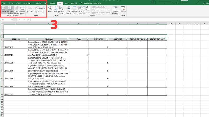Open the Tên hàng filter dropdown
The height and width of the screenshot is (117, 209).
click(68, 40)
